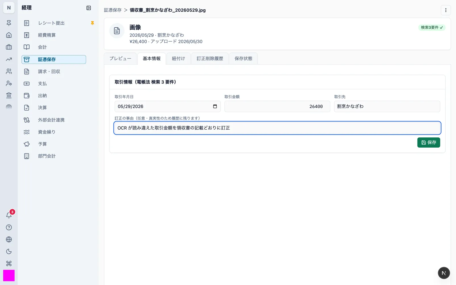Click the banknote icon for 支払

tap(27, 84)
